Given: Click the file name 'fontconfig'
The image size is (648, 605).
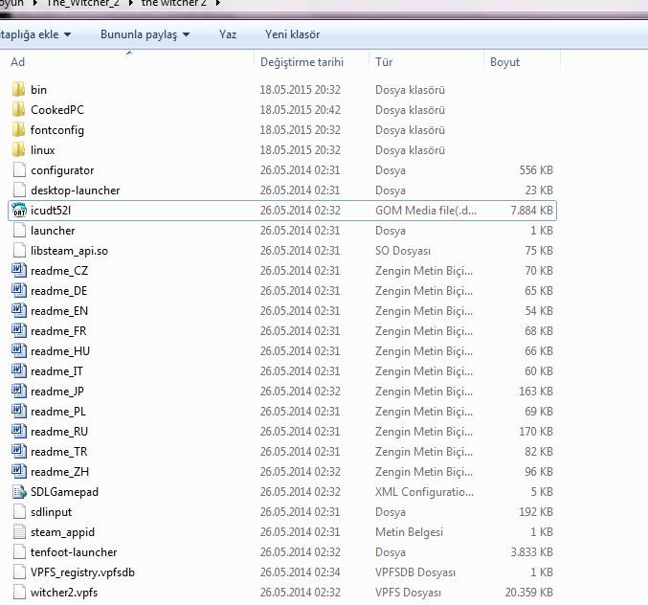Looking at the screenshot, I should point(57,130).
